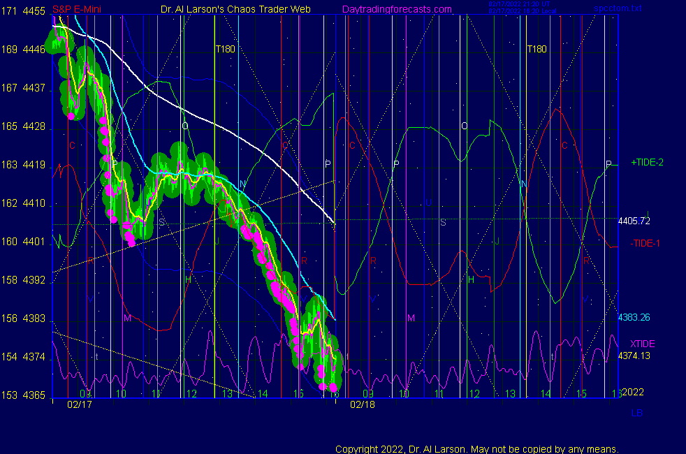Click the '163 4419' price axis label
This screenshot has width=686, height=454.
[23, 165]
